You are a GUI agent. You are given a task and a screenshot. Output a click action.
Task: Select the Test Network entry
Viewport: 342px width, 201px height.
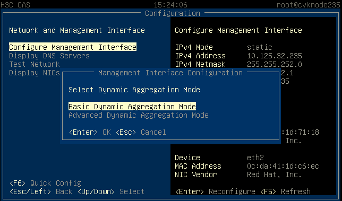coord(34,64)
